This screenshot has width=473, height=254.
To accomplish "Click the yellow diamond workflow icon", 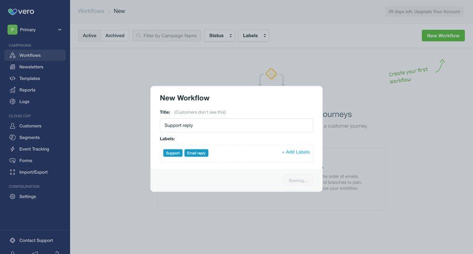I will coord(271,74).
